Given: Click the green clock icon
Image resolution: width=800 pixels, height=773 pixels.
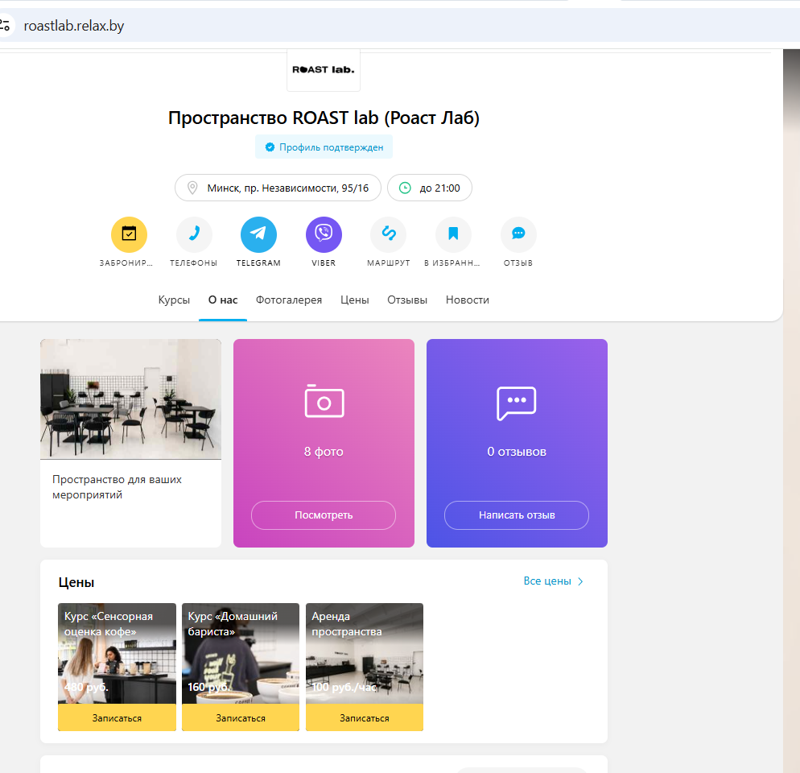Looking at the screenshot, I should pyautogui.click(x=405, y=188).
